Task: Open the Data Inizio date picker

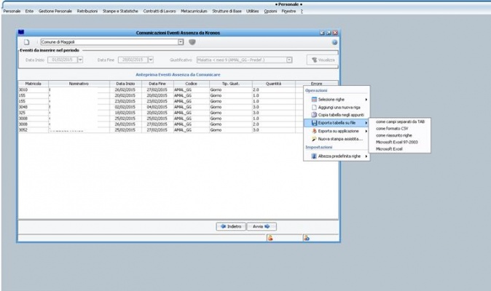Action: [79, 60]
